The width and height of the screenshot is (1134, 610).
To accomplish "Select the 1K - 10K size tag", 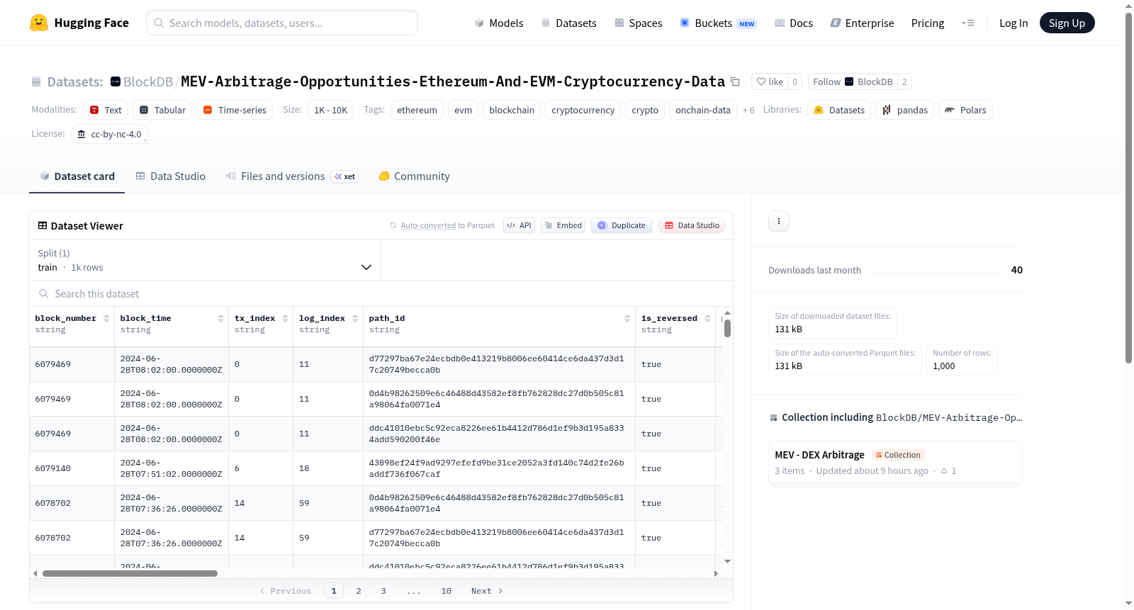I will click(x=331, y=111).
